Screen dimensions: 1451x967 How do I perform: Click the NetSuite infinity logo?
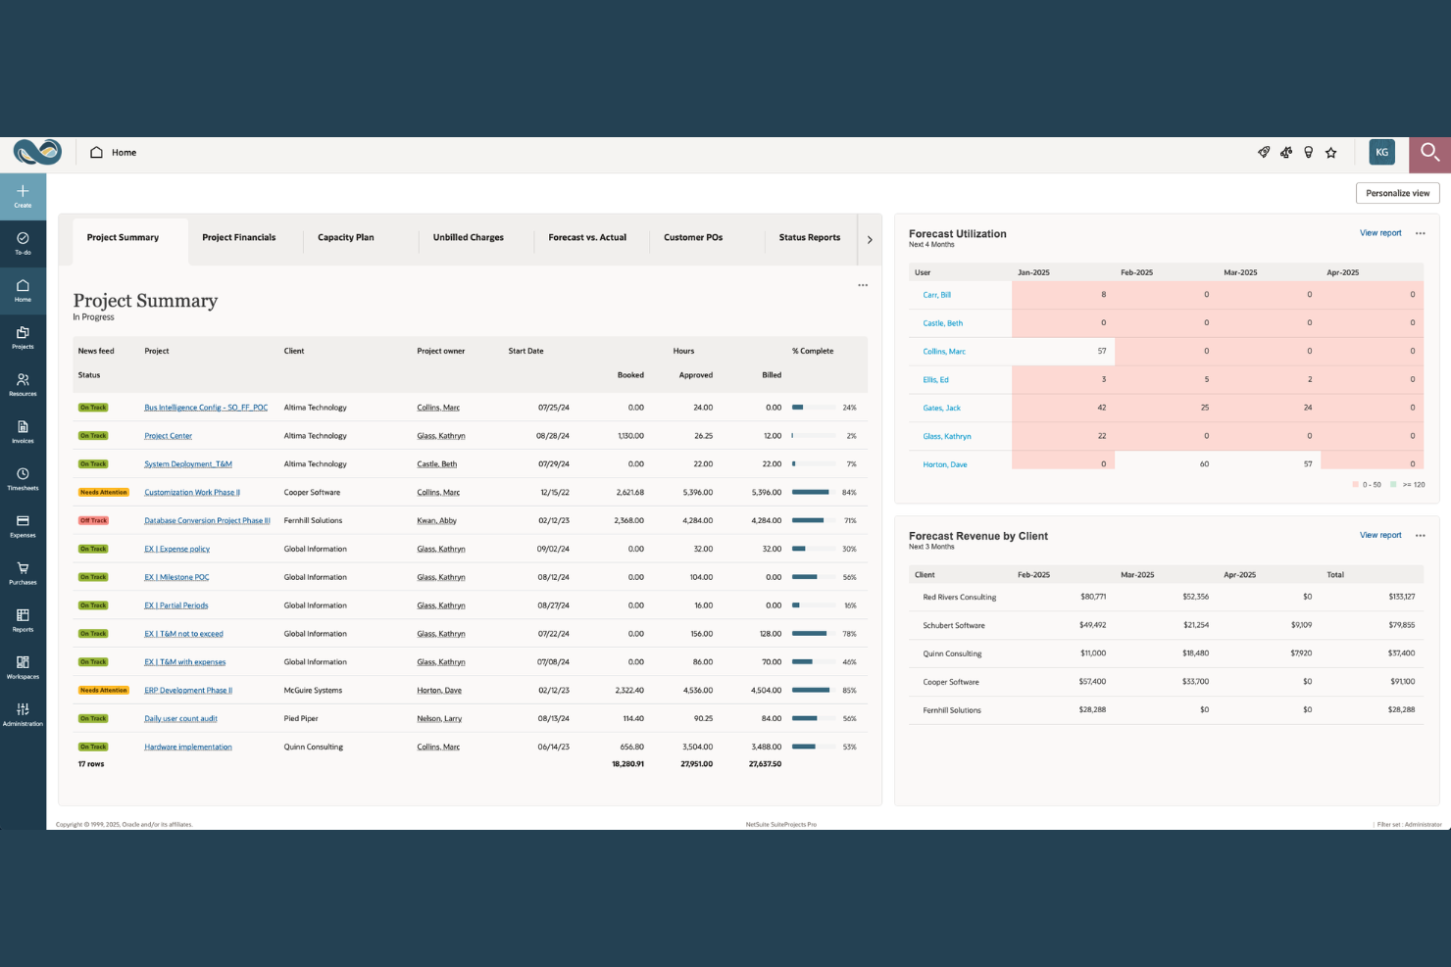pyautogui.click(x=37, y=152)
